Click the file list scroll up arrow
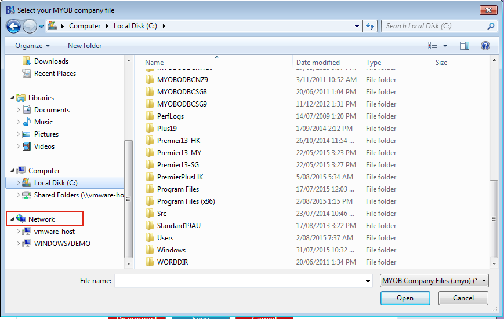Screen dimensions: 504x319 point(494,60)
